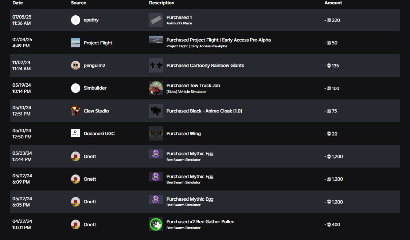Click the Mythic Egg icon from 6:05 PM
410x240 pixels.
click(156, 199)
